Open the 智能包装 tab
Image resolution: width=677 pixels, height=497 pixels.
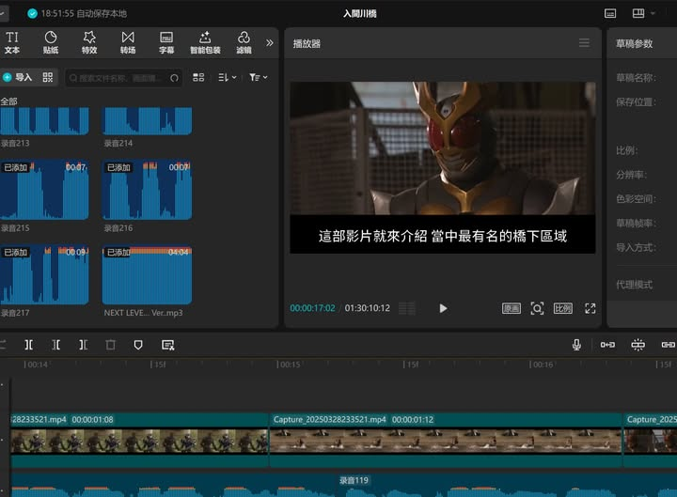click(x=205, y=42)
